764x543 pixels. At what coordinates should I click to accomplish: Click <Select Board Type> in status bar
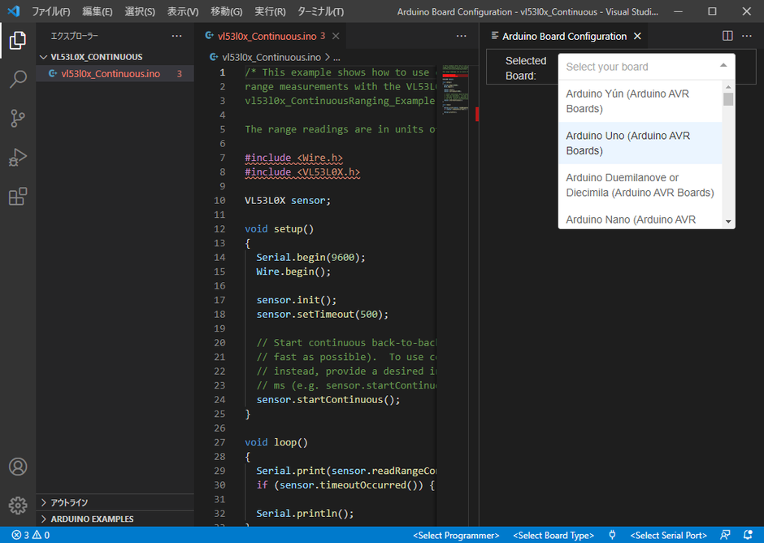553,535
